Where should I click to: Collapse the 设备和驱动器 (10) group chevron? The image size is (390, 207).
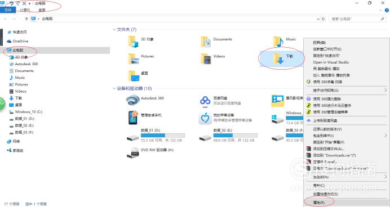click(x=114, y=88)
